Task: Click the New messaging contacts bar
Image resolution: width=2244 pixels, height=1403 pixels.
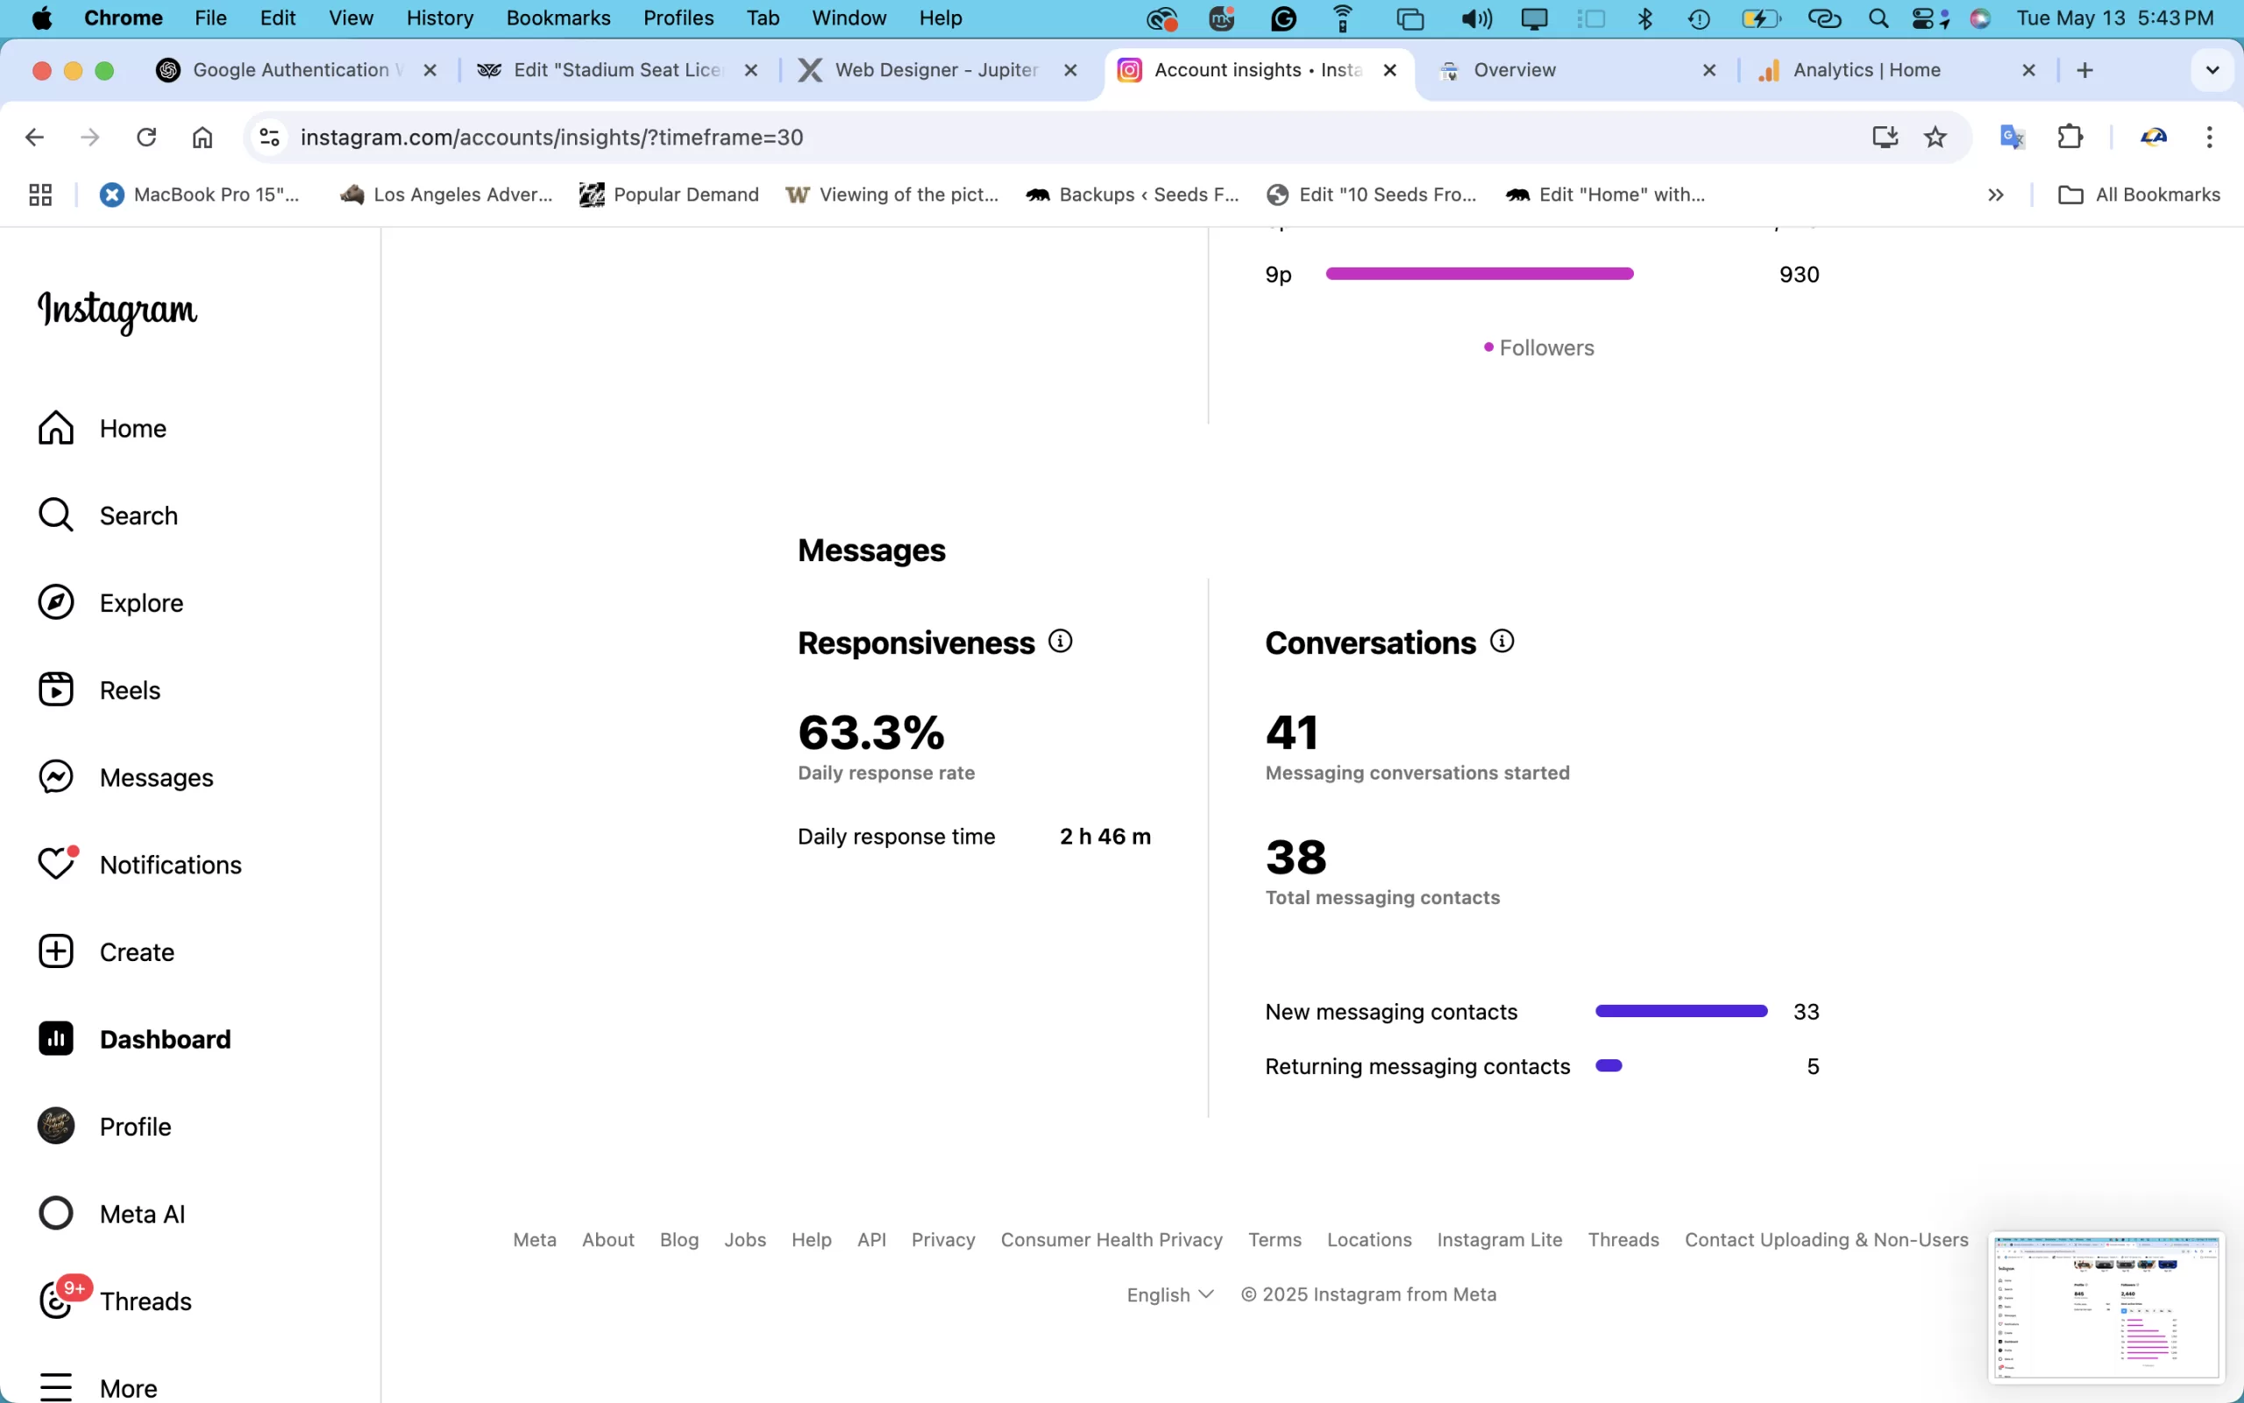Action: coord(1680,1011)
